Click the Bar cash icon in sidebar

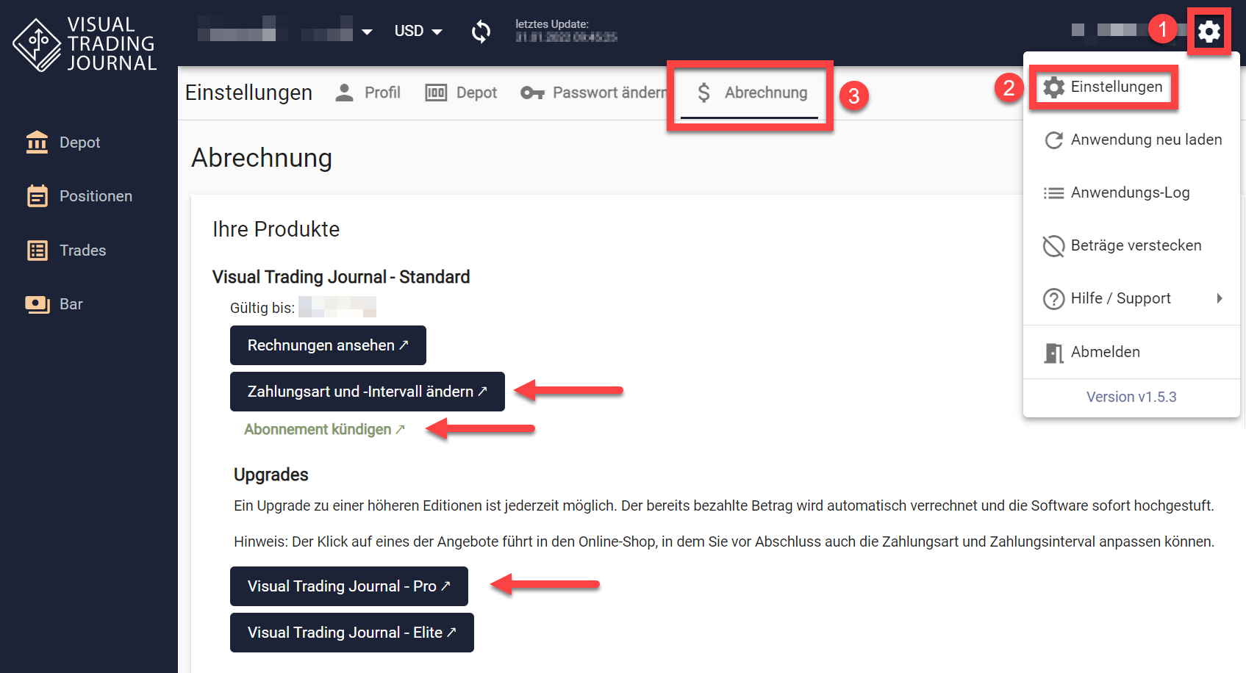point(37,304)
